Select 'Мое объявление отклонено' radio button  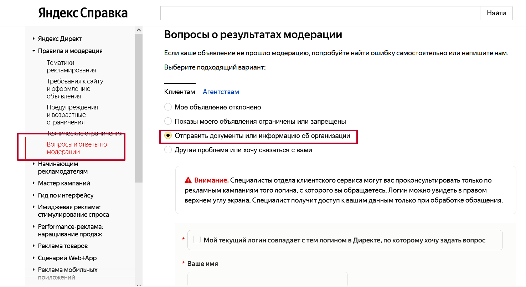pyautogui.click(x=168, y=107)
